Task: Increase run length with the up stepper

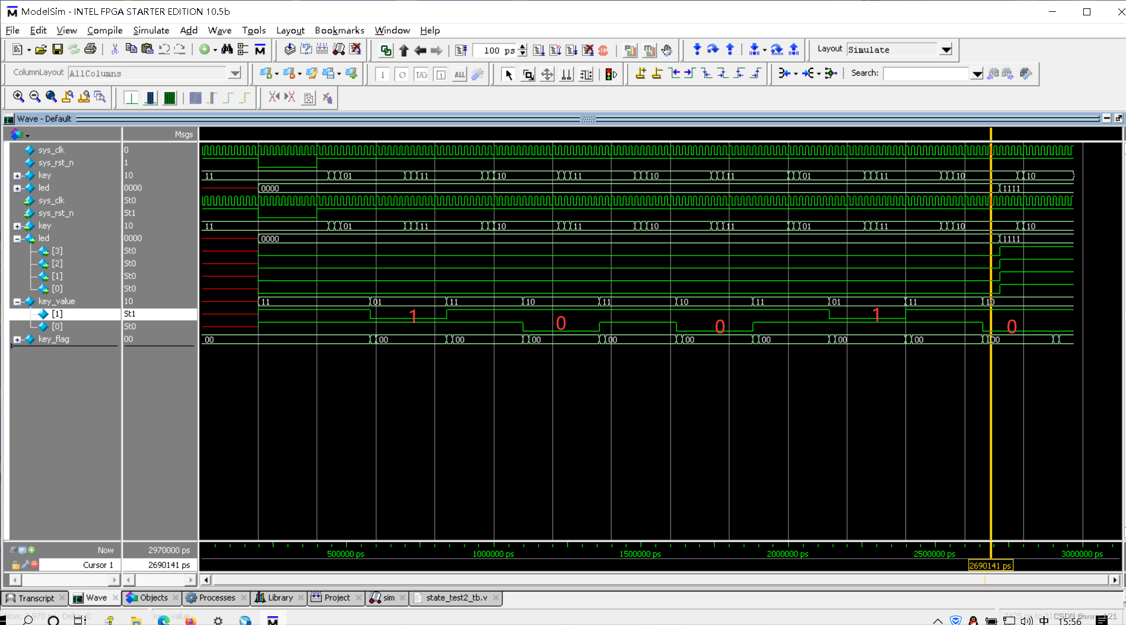Action: pos(522,47)
